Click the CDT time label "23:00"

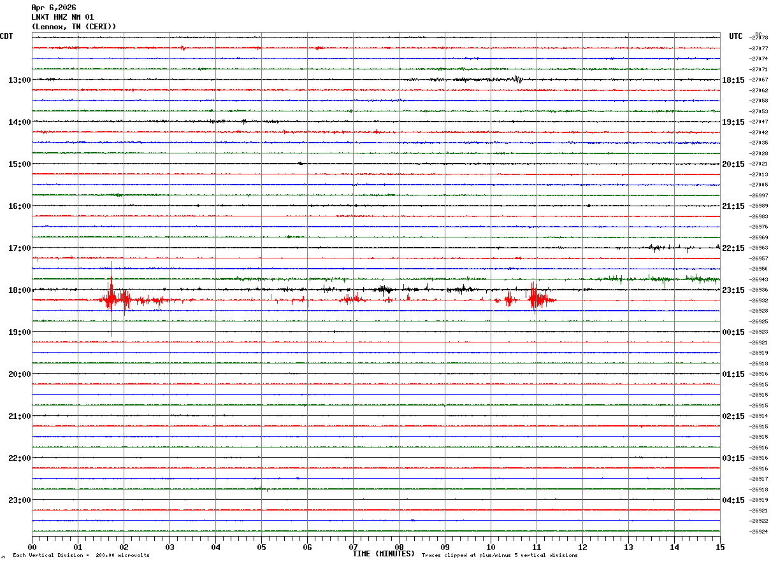tap(19, 500)
